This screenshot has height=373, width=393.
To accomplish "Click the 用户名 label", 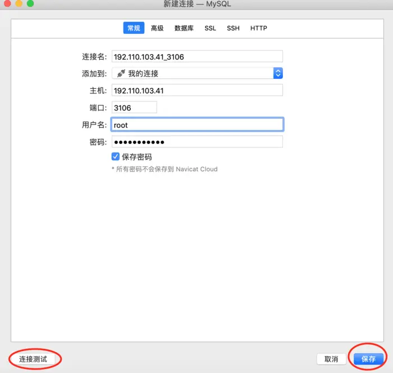I will point(94,125).
